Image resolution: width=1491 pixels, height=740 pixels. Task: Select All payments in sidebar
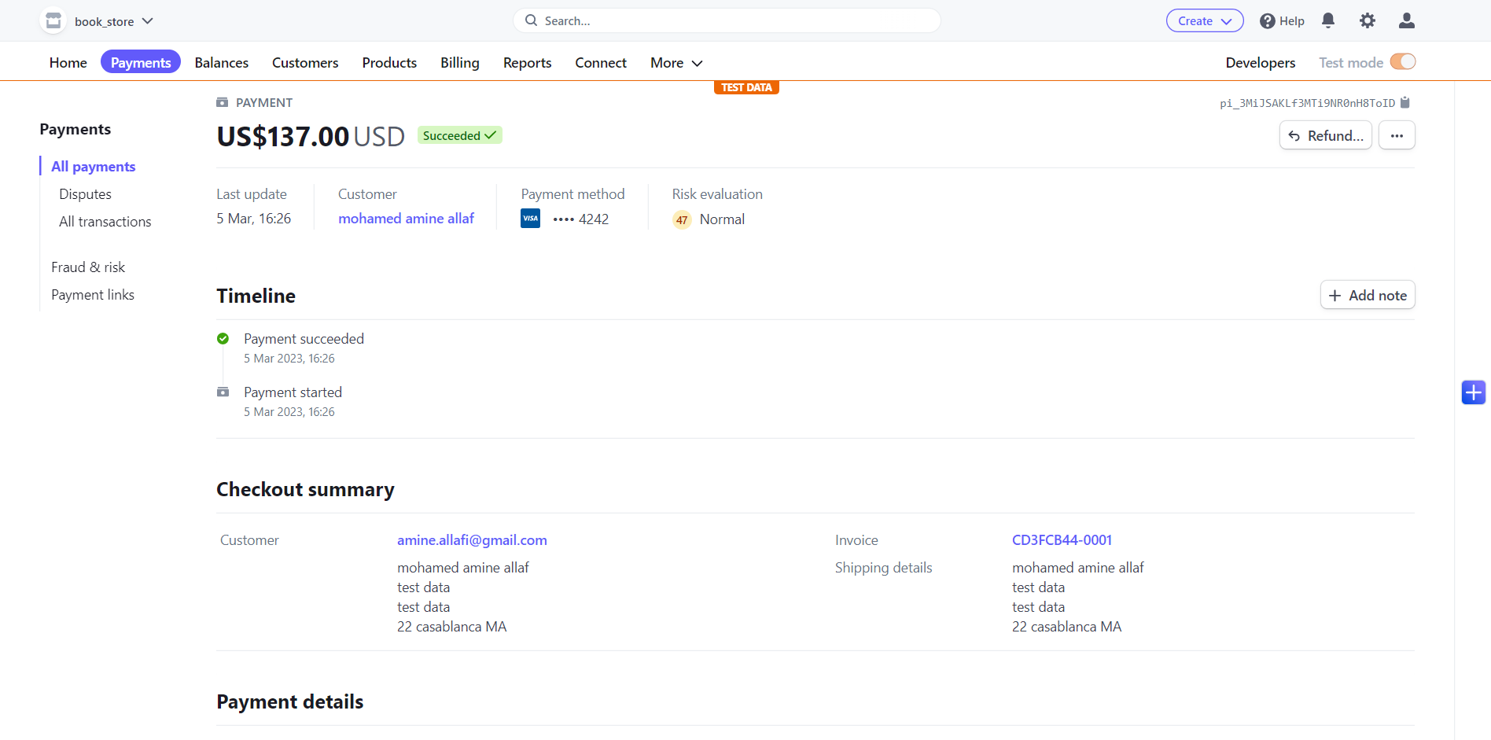[x=94, y=167]
